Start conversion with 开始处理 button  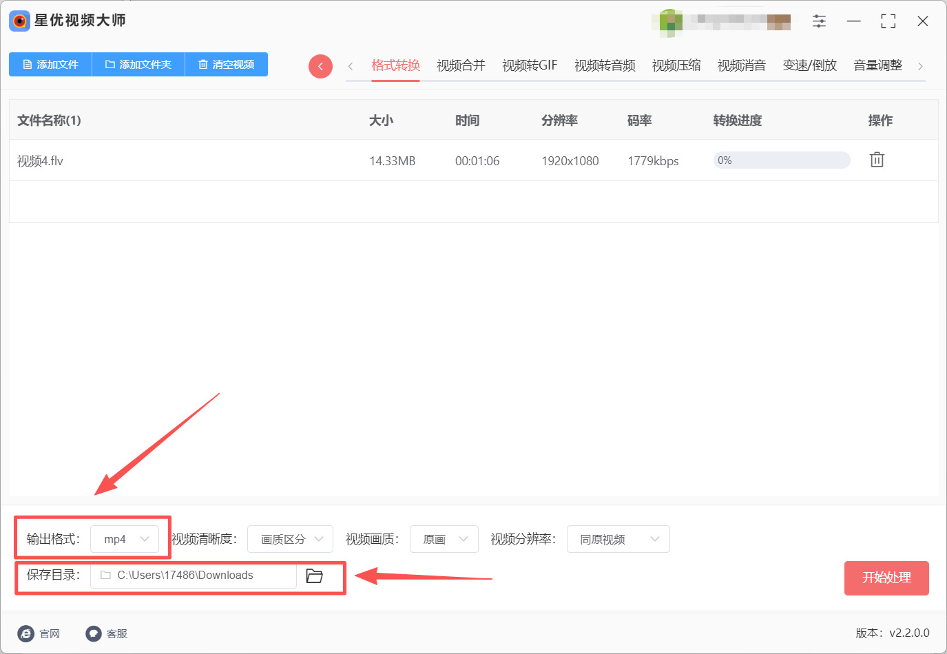pos(886,578)
